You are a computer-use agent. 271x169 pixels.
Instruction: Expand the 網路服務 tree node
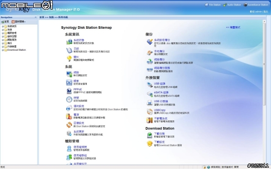tap(3, 40)
